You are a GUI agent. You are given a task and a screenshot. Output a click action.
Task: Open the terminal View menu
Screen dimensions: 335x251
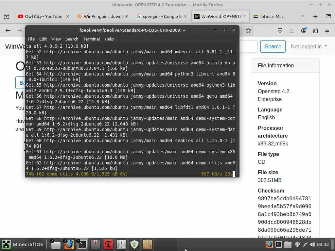[x=56, y=39]
